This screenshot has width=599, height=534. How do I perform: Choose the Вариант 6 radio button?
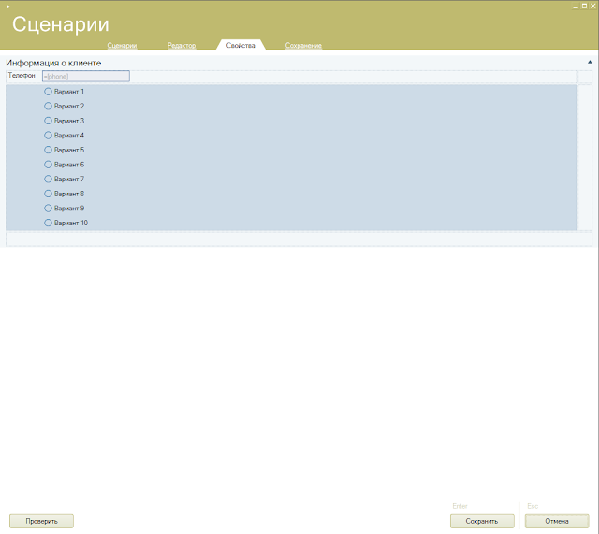(48, 165)
